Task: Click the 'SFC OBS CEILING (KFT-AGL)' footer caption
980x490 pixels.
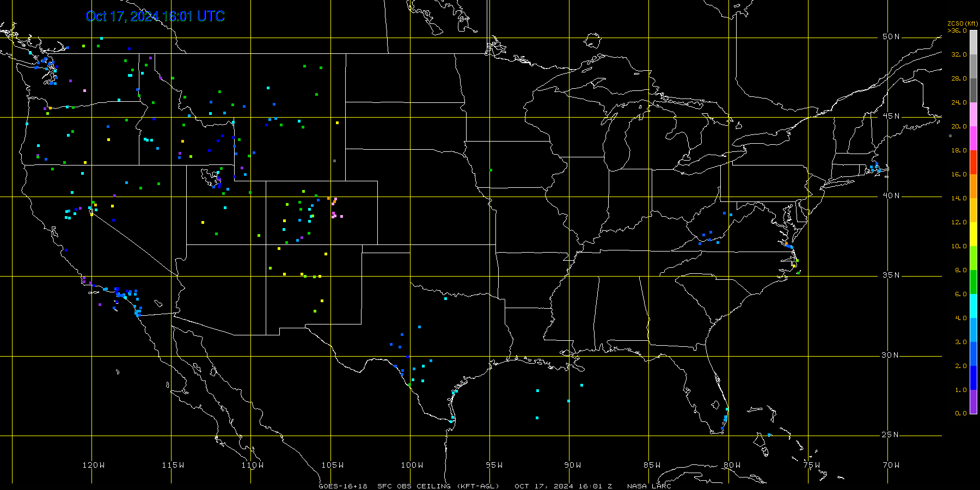Action: (438, 486)
